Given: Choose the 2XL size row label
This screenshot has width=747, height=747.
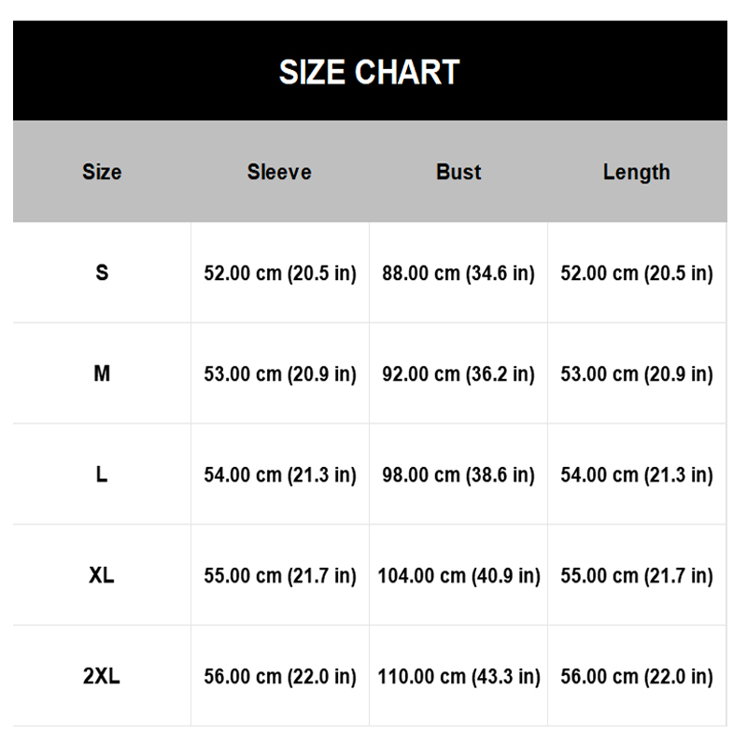Looking at the screenshot, I should point(102,676).
